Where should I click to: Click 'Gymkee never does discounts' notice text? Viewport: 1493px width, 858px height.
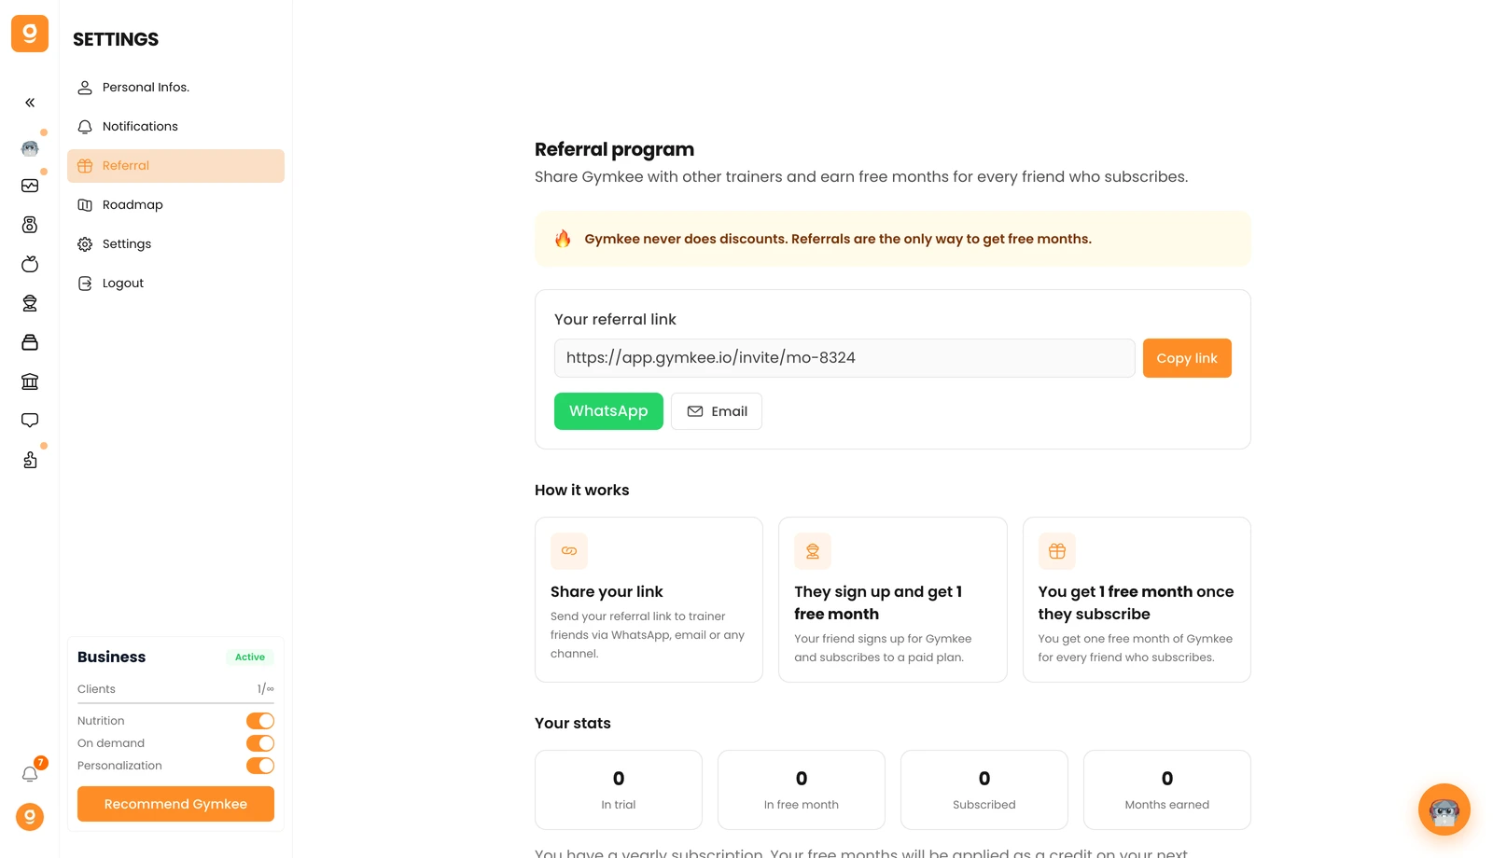tap(838, 239)
